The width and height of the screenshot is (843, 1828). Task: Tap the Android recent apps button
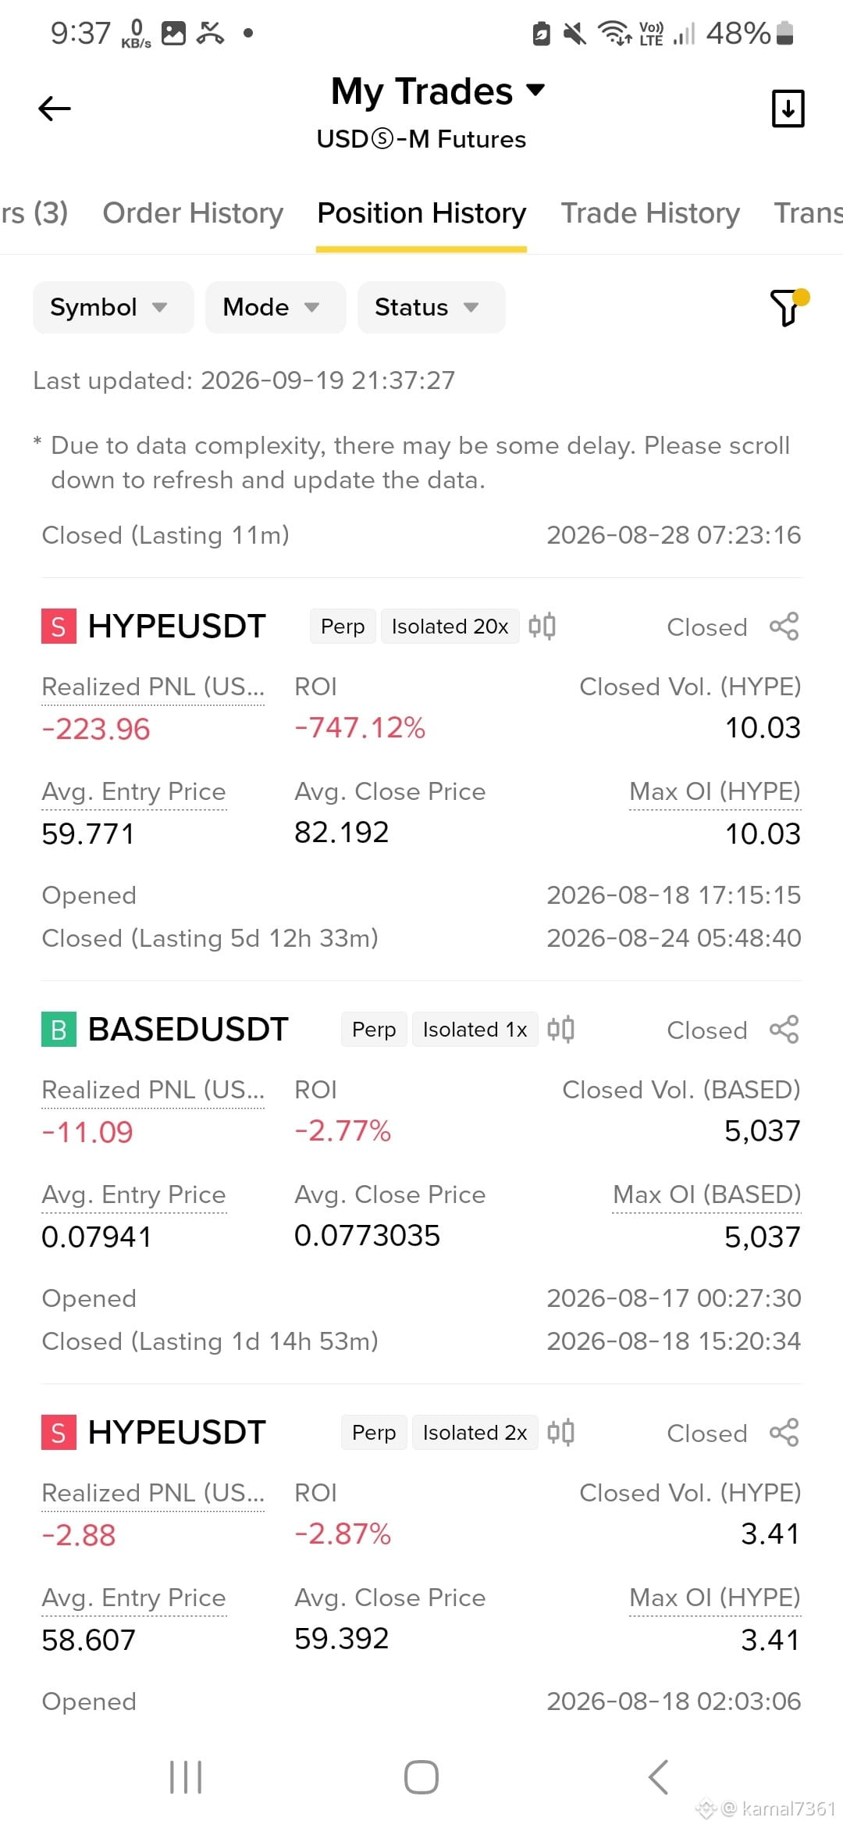186,1777
